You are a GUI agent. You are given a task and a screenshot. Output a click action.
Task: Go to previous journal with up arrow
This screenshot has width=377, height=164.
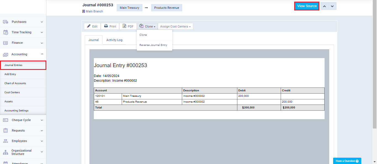click(325, 6)
